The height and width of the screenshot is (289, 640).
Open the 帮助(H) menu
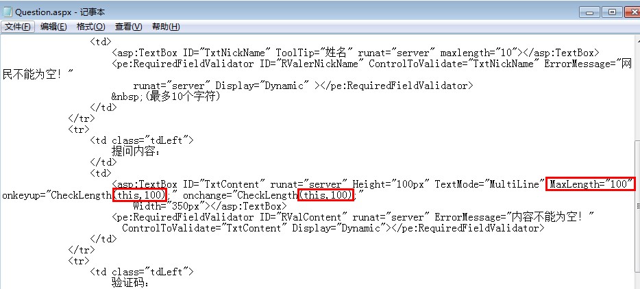tap(166, 27)
